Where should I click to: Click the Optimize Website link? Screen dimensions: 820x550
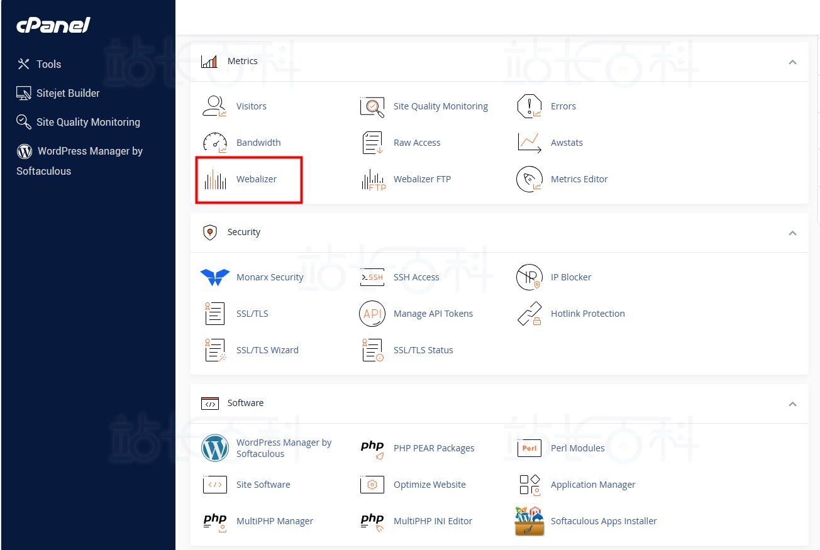tap(429, 485)
